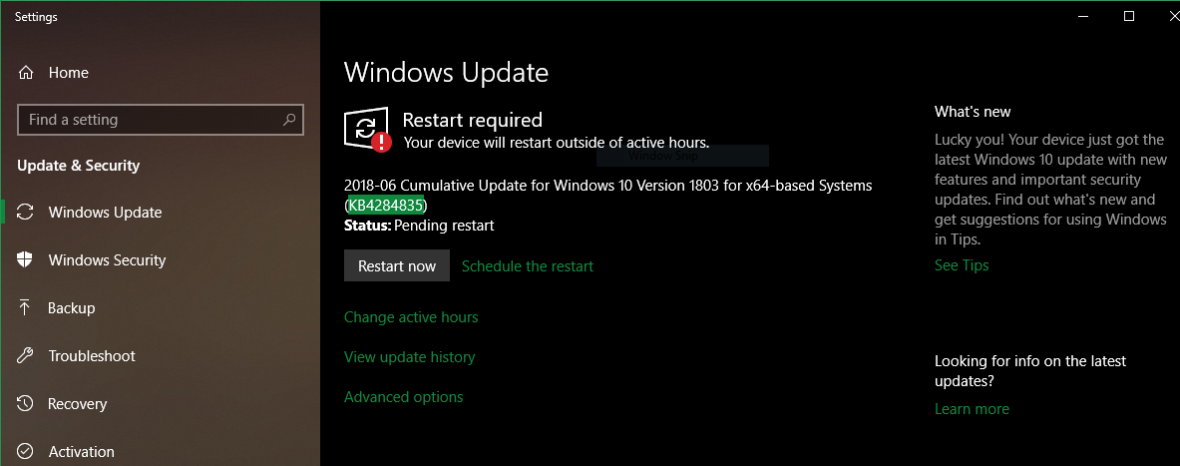Click the Restart required status icon
Viewport: 1180px width, 466px height.
[367, 130]
